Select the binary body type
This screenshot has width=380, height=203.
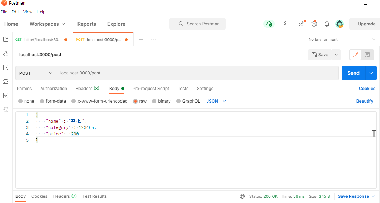click(154, 101)
